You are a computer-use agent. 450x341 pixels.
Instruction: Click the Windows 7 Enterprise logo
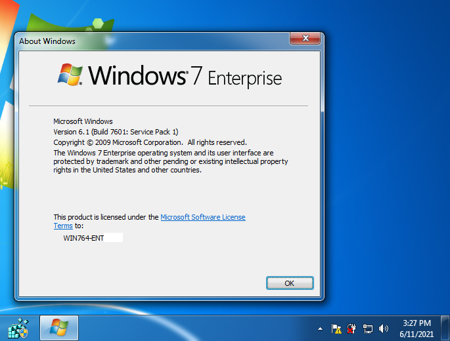pos(169,75)
